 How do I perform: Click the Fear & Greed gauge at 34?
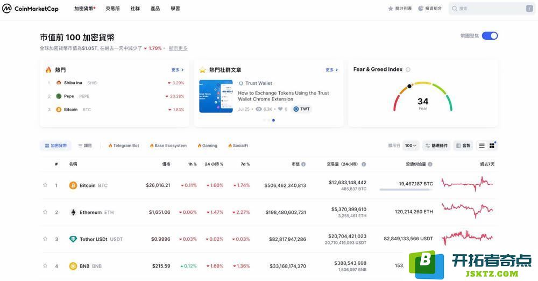tap(423, 97)
